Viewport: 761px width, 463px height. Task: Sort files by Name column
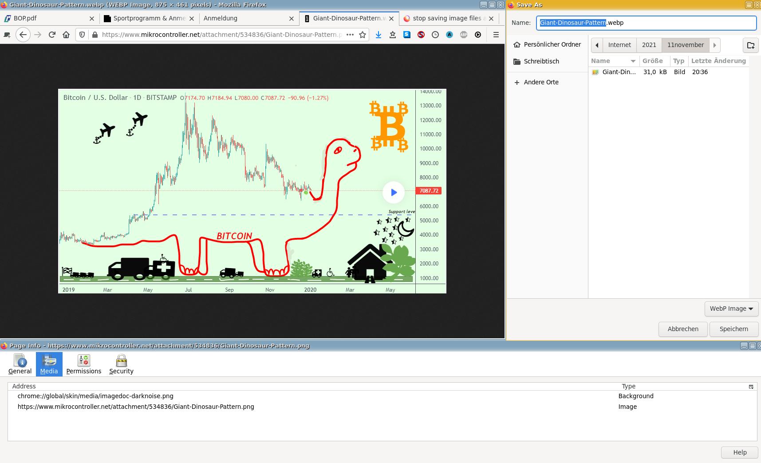pos(614,61)
